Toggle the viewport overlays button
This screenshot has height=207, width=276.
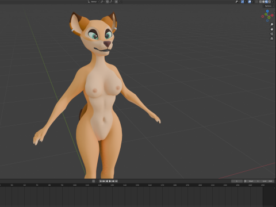click(x=250, y=2)
